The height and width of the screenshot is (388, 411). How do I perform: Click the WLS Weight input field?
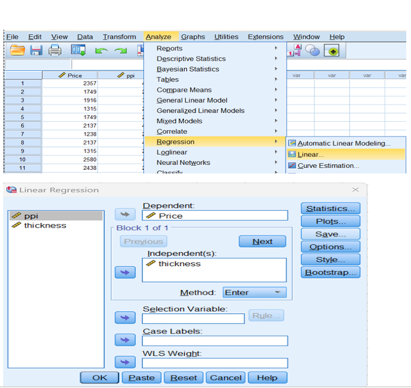215,363
